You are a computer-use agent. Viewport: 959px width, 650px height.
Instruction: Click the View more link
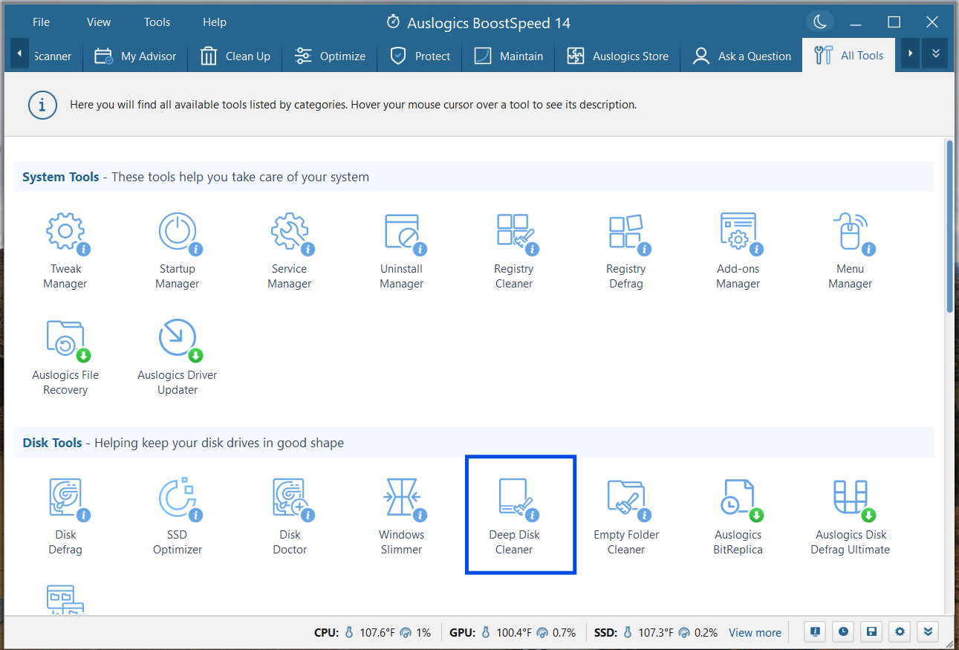(x=755, y=633)
